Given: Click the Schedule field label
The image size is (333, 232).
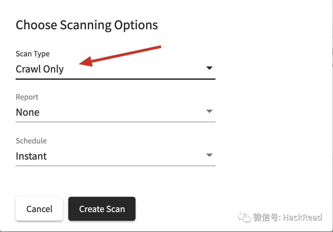Looking at the screenshot, I should tap(31, 141).
